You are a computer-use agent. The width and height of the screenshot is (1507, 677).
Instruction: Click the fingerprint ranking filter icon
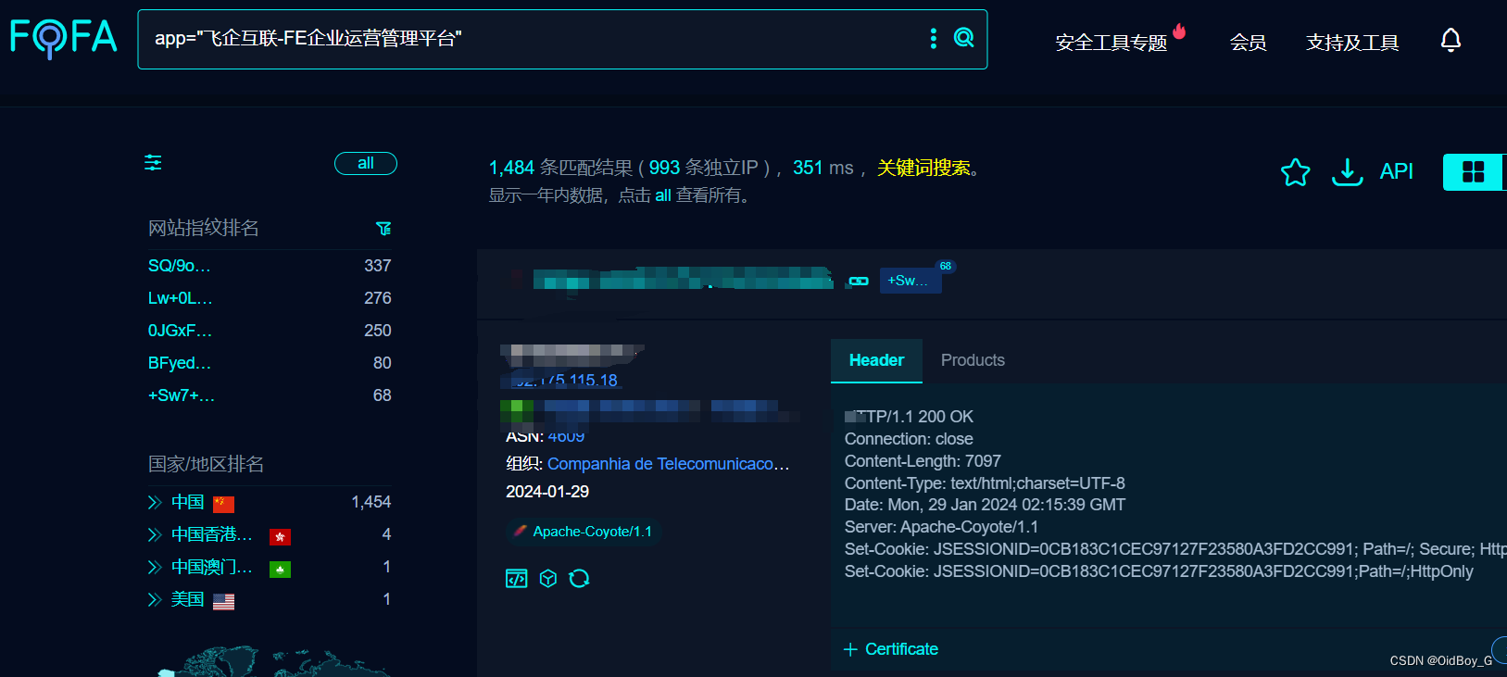click(383, 228)
